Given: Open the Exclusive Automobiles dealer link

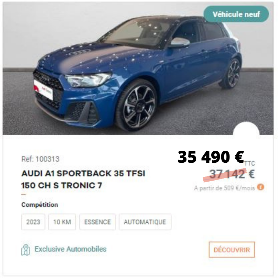Looking at the screenshot, I should 71,249.
